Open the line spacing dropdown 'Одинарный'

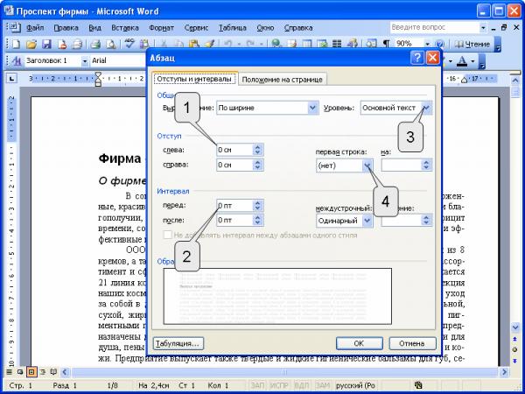coord(367,221)
